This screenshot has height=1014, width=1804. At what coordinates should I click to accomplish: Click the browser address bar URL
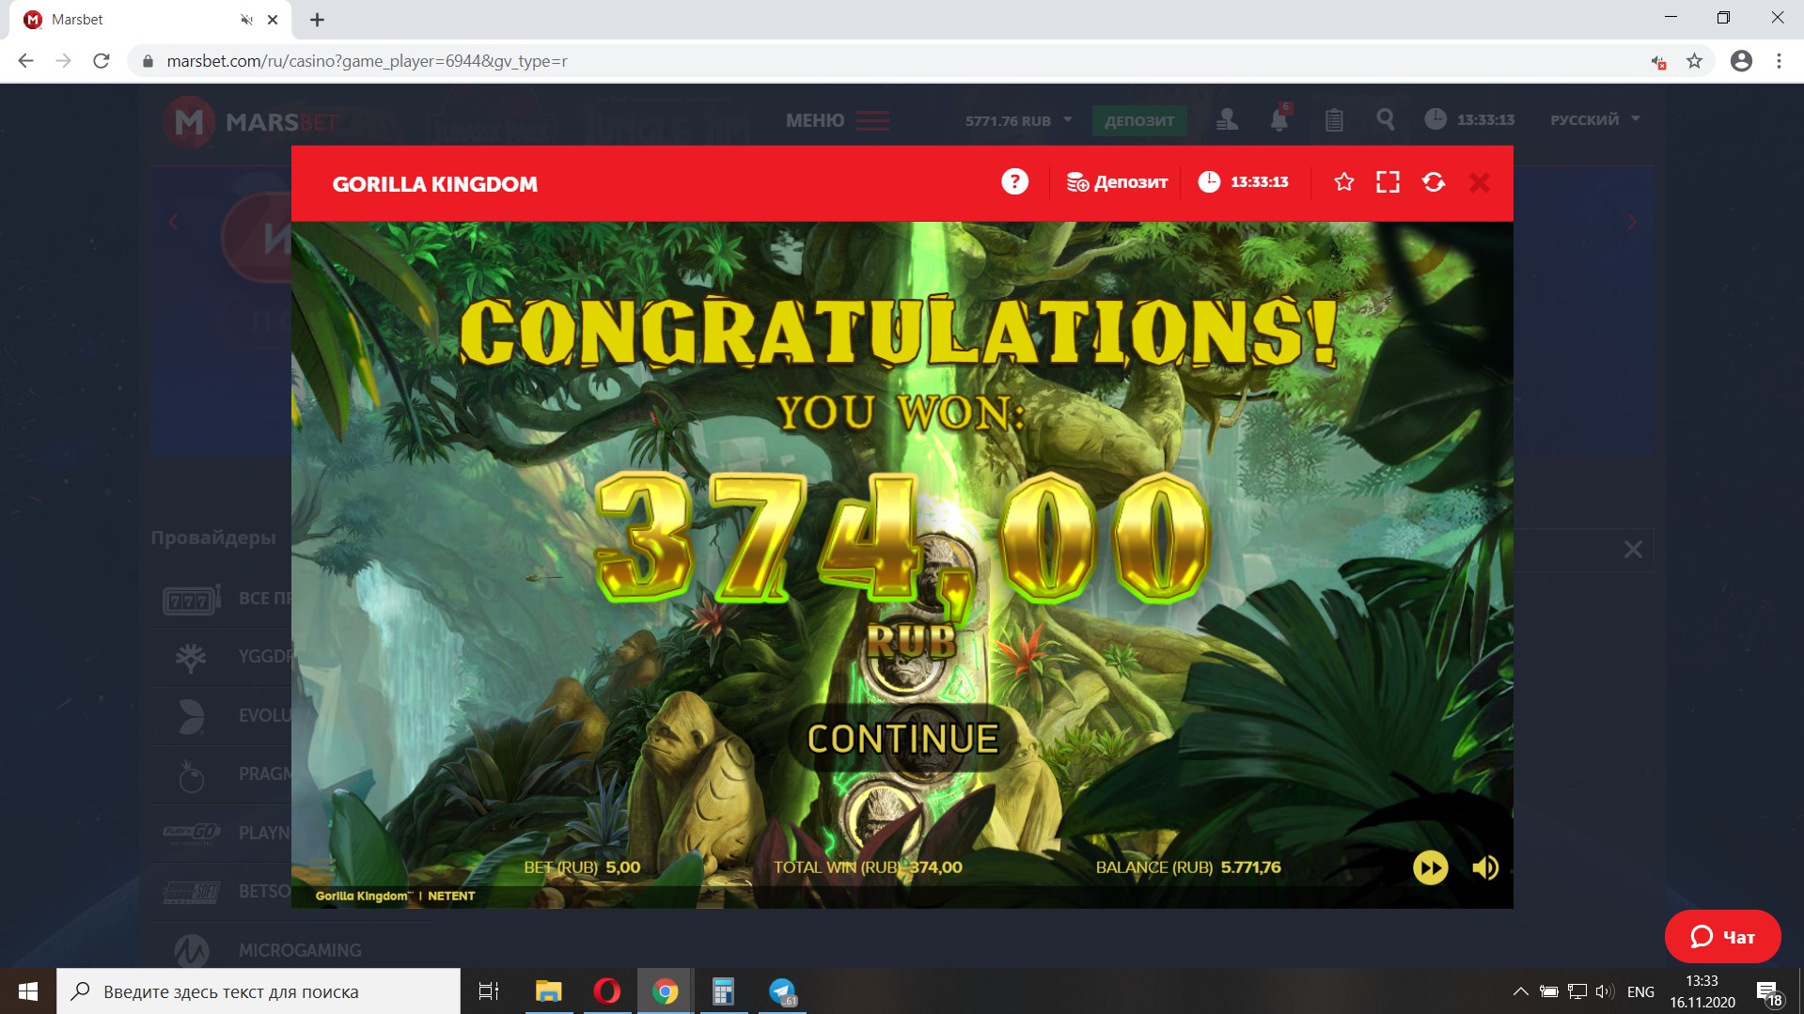pos(367,61)
